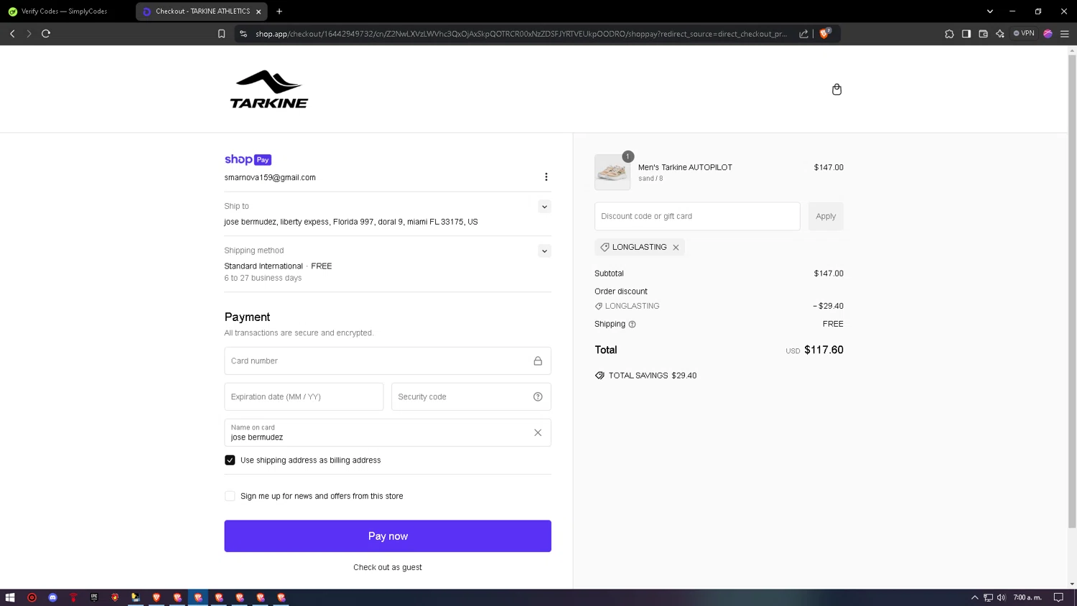Focus Security code field
Viewport: 1077px width, 606px height.
(x=471, y=397)
